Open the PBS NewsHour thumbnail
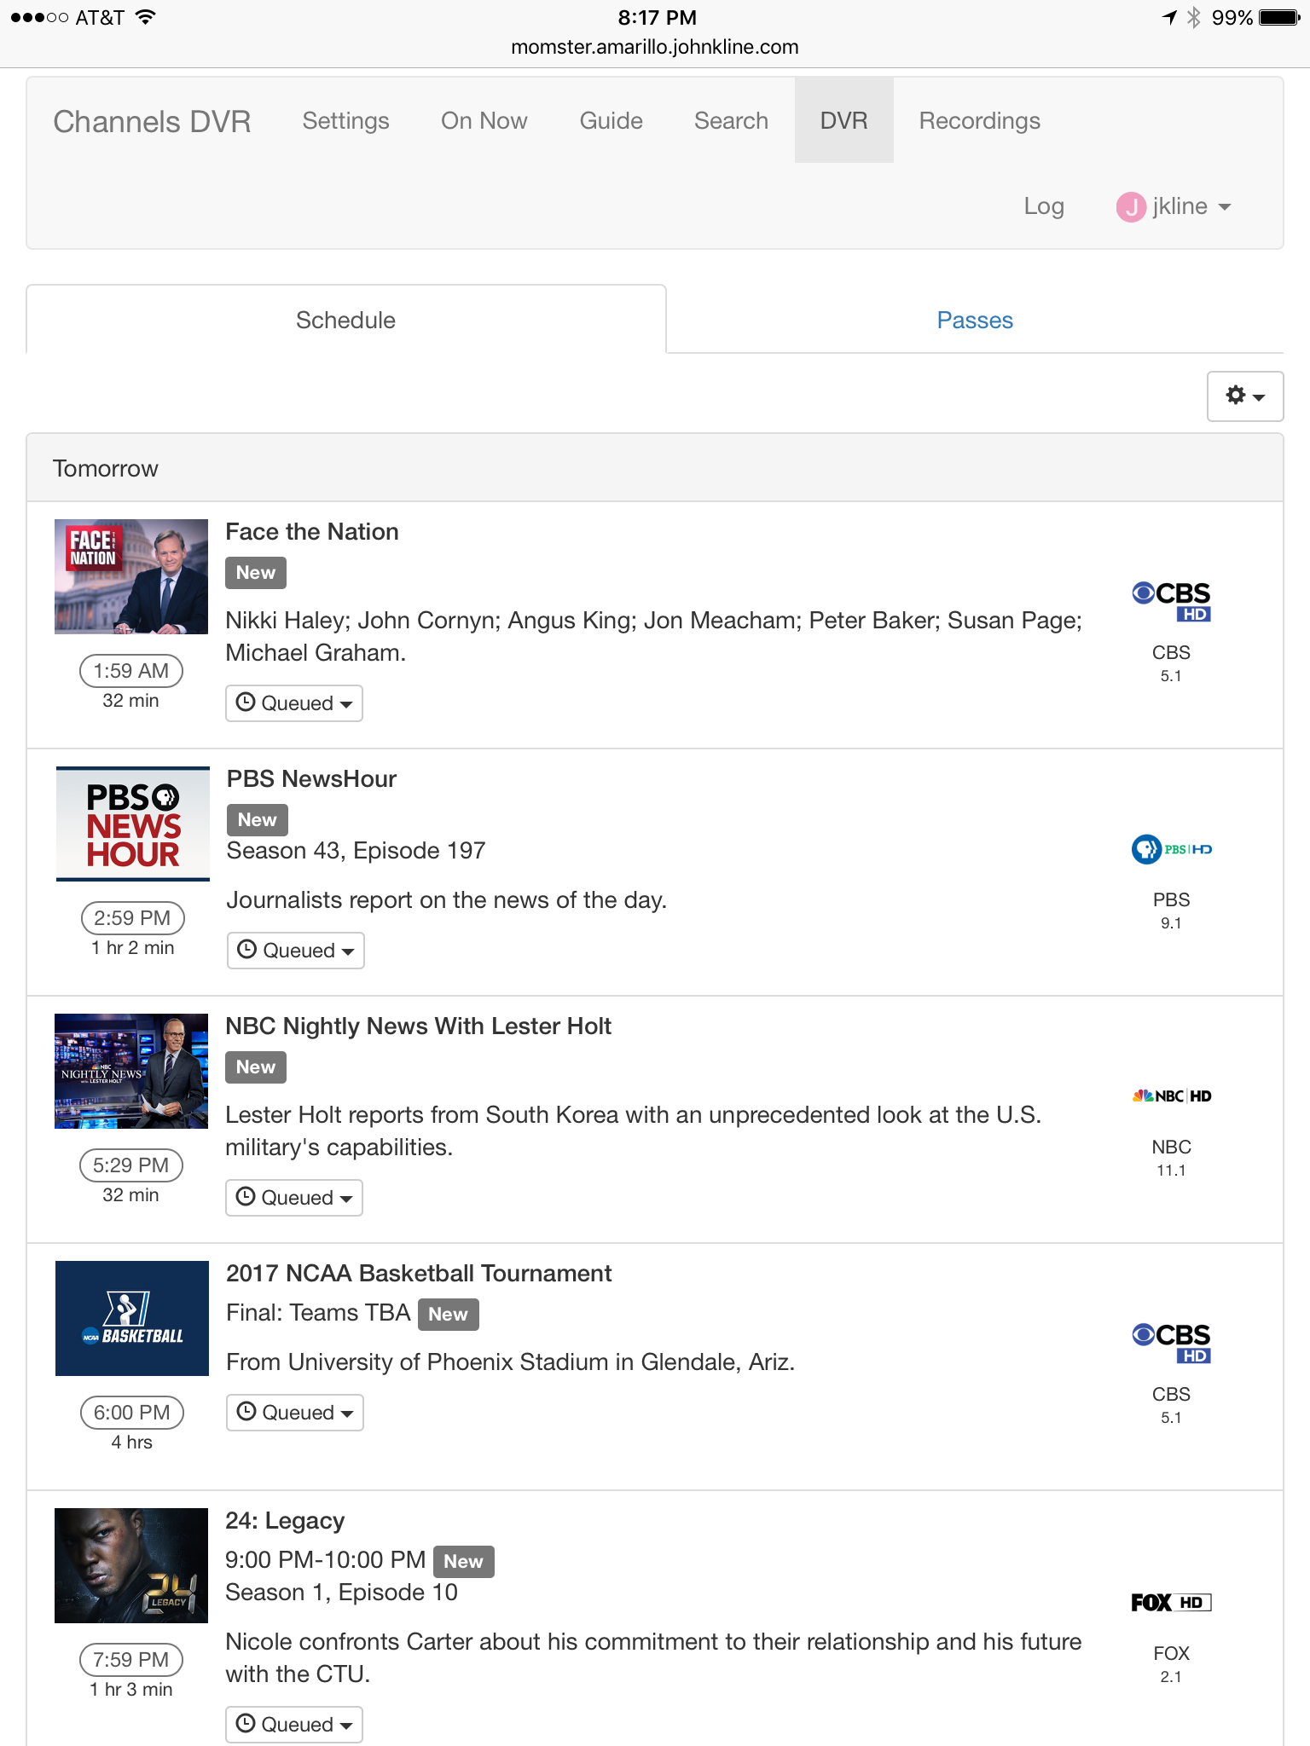The image size is (1310, 1746). tap(132, 824)
